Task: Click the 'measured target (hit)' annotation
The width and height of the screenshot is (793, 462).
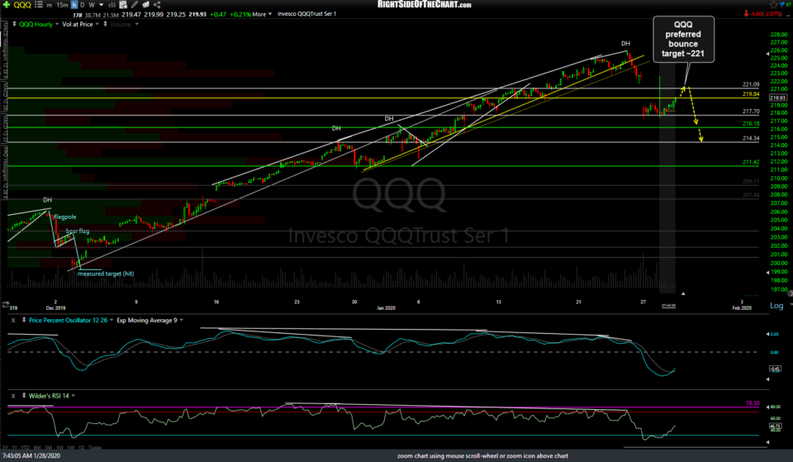Action: tap(106, 274)
